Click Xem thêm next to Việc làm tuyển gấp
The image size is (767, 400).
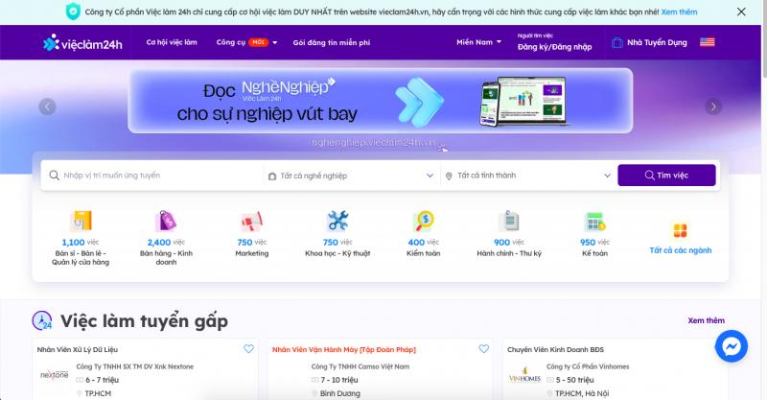pos(707,320)
